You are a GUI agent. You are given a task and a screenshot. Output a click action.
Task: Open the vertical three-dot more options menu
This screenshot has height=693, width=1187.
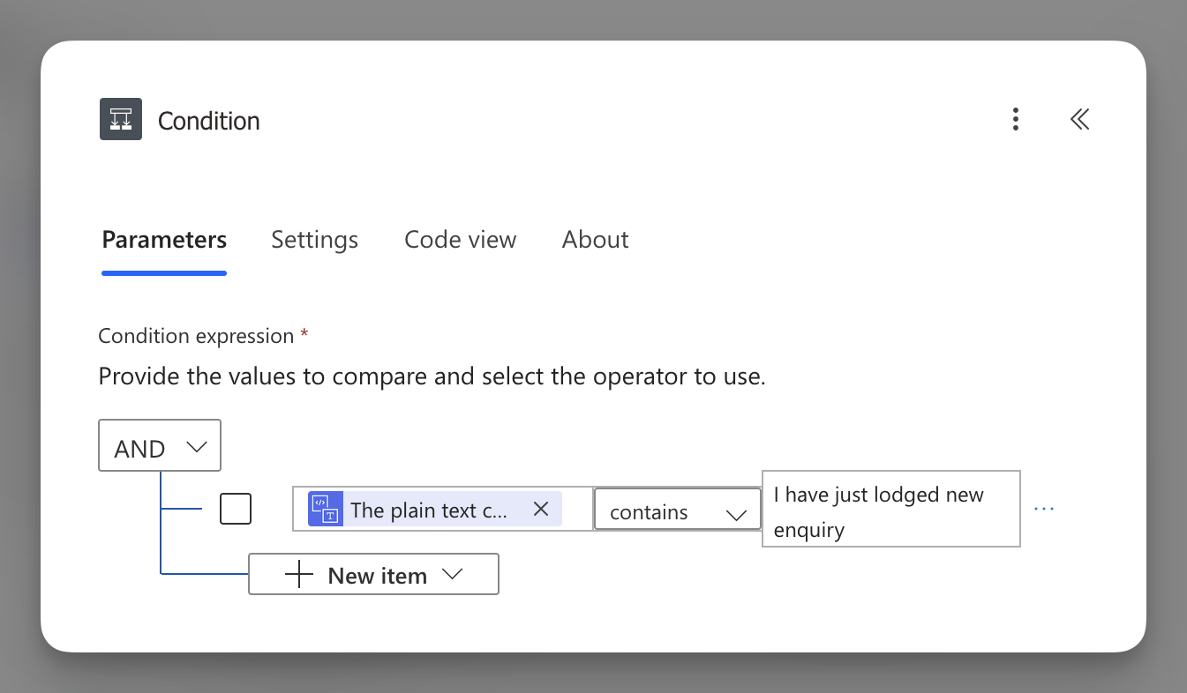[1016, 119]
